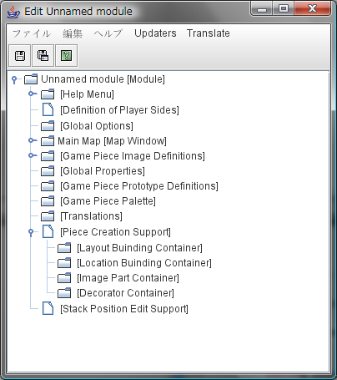Screen dimensions: 337x380
Task: Collapse the Unnamed module root node
Action: 14,79
